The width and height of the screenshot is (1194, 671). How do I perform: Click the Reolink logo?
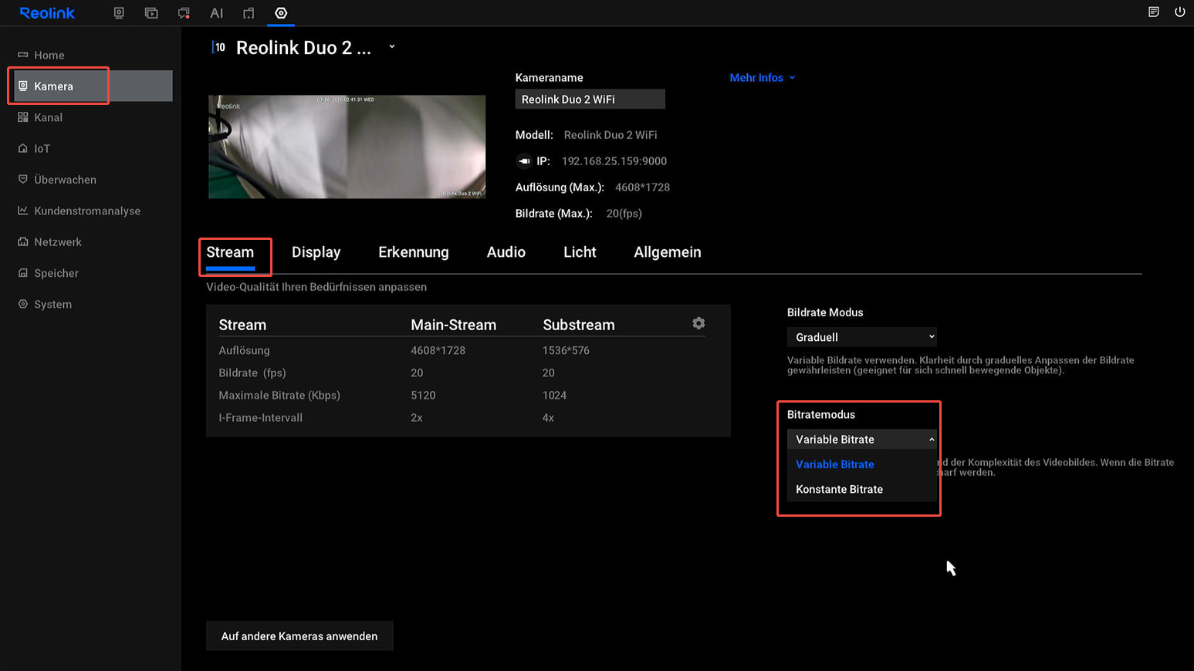tap(47, 13)
